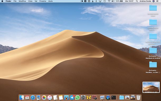Open the Trash in the Dock
The height and width of the screenshot is (101, 161).
click(x=138, y=98)
